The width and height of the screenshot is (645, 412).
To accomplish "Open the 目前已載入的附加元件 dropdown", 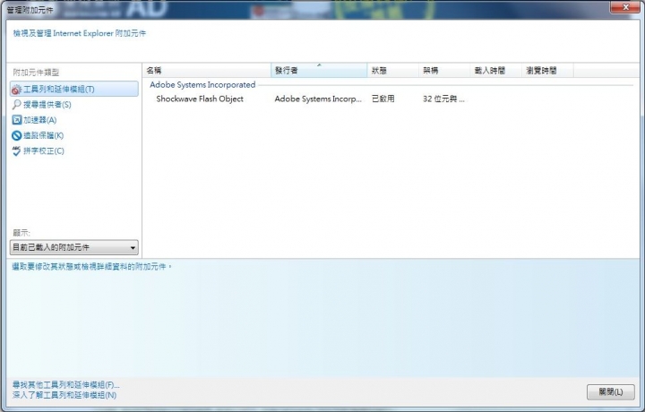I will click(x=74, y=247).
